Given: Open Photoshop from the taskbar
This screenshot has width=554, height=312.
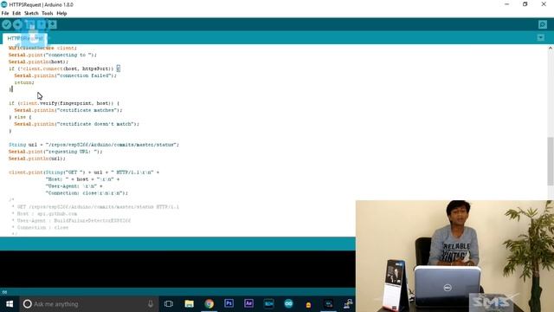Looking at the screenshot, I should pos(229,303).
